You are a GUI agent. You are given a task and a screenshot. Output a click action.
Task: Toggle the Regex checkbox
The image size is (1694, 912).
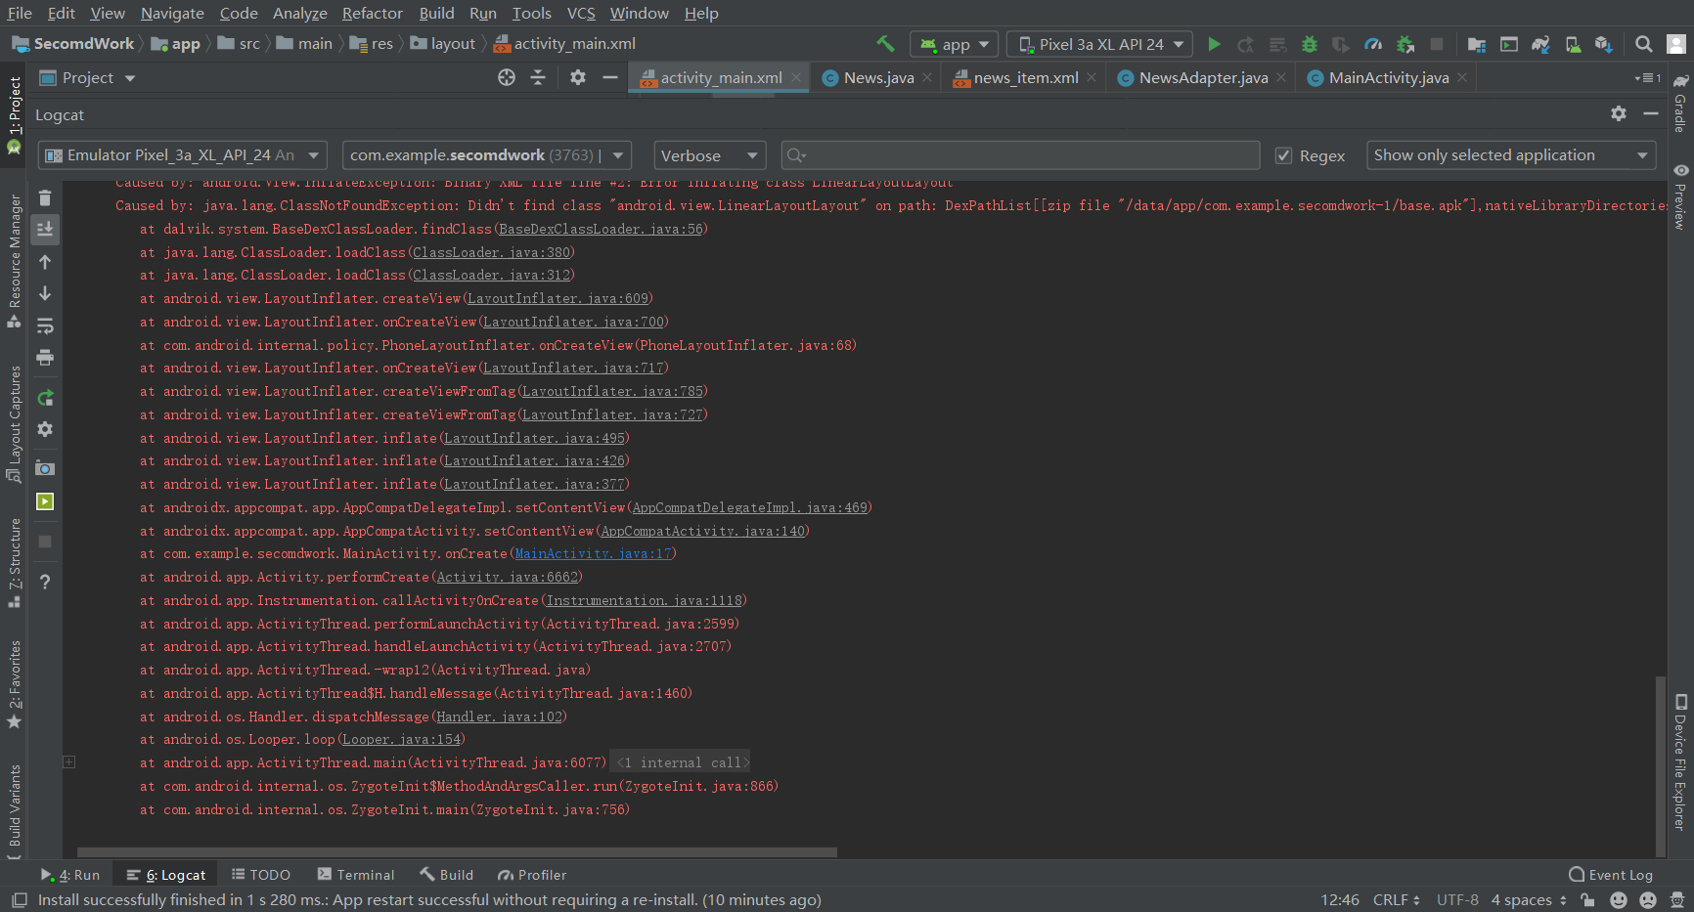coord(1284,155)
